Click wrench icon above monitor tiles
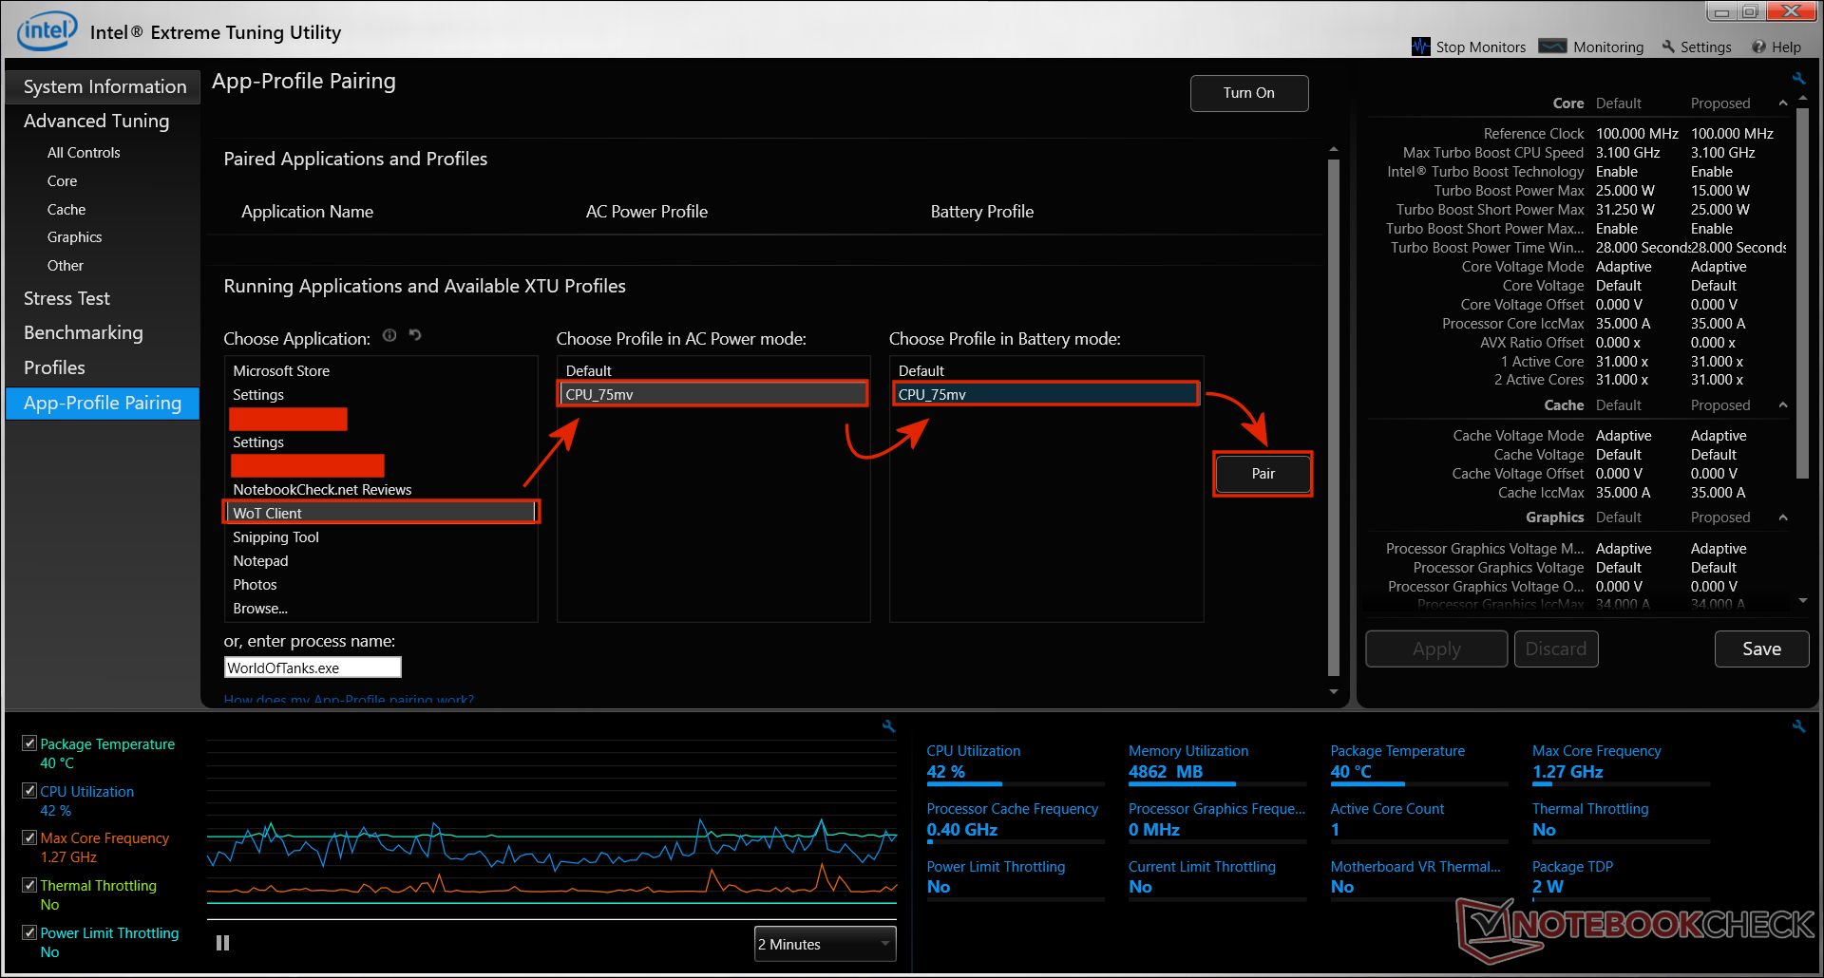 pos(1798,726)
